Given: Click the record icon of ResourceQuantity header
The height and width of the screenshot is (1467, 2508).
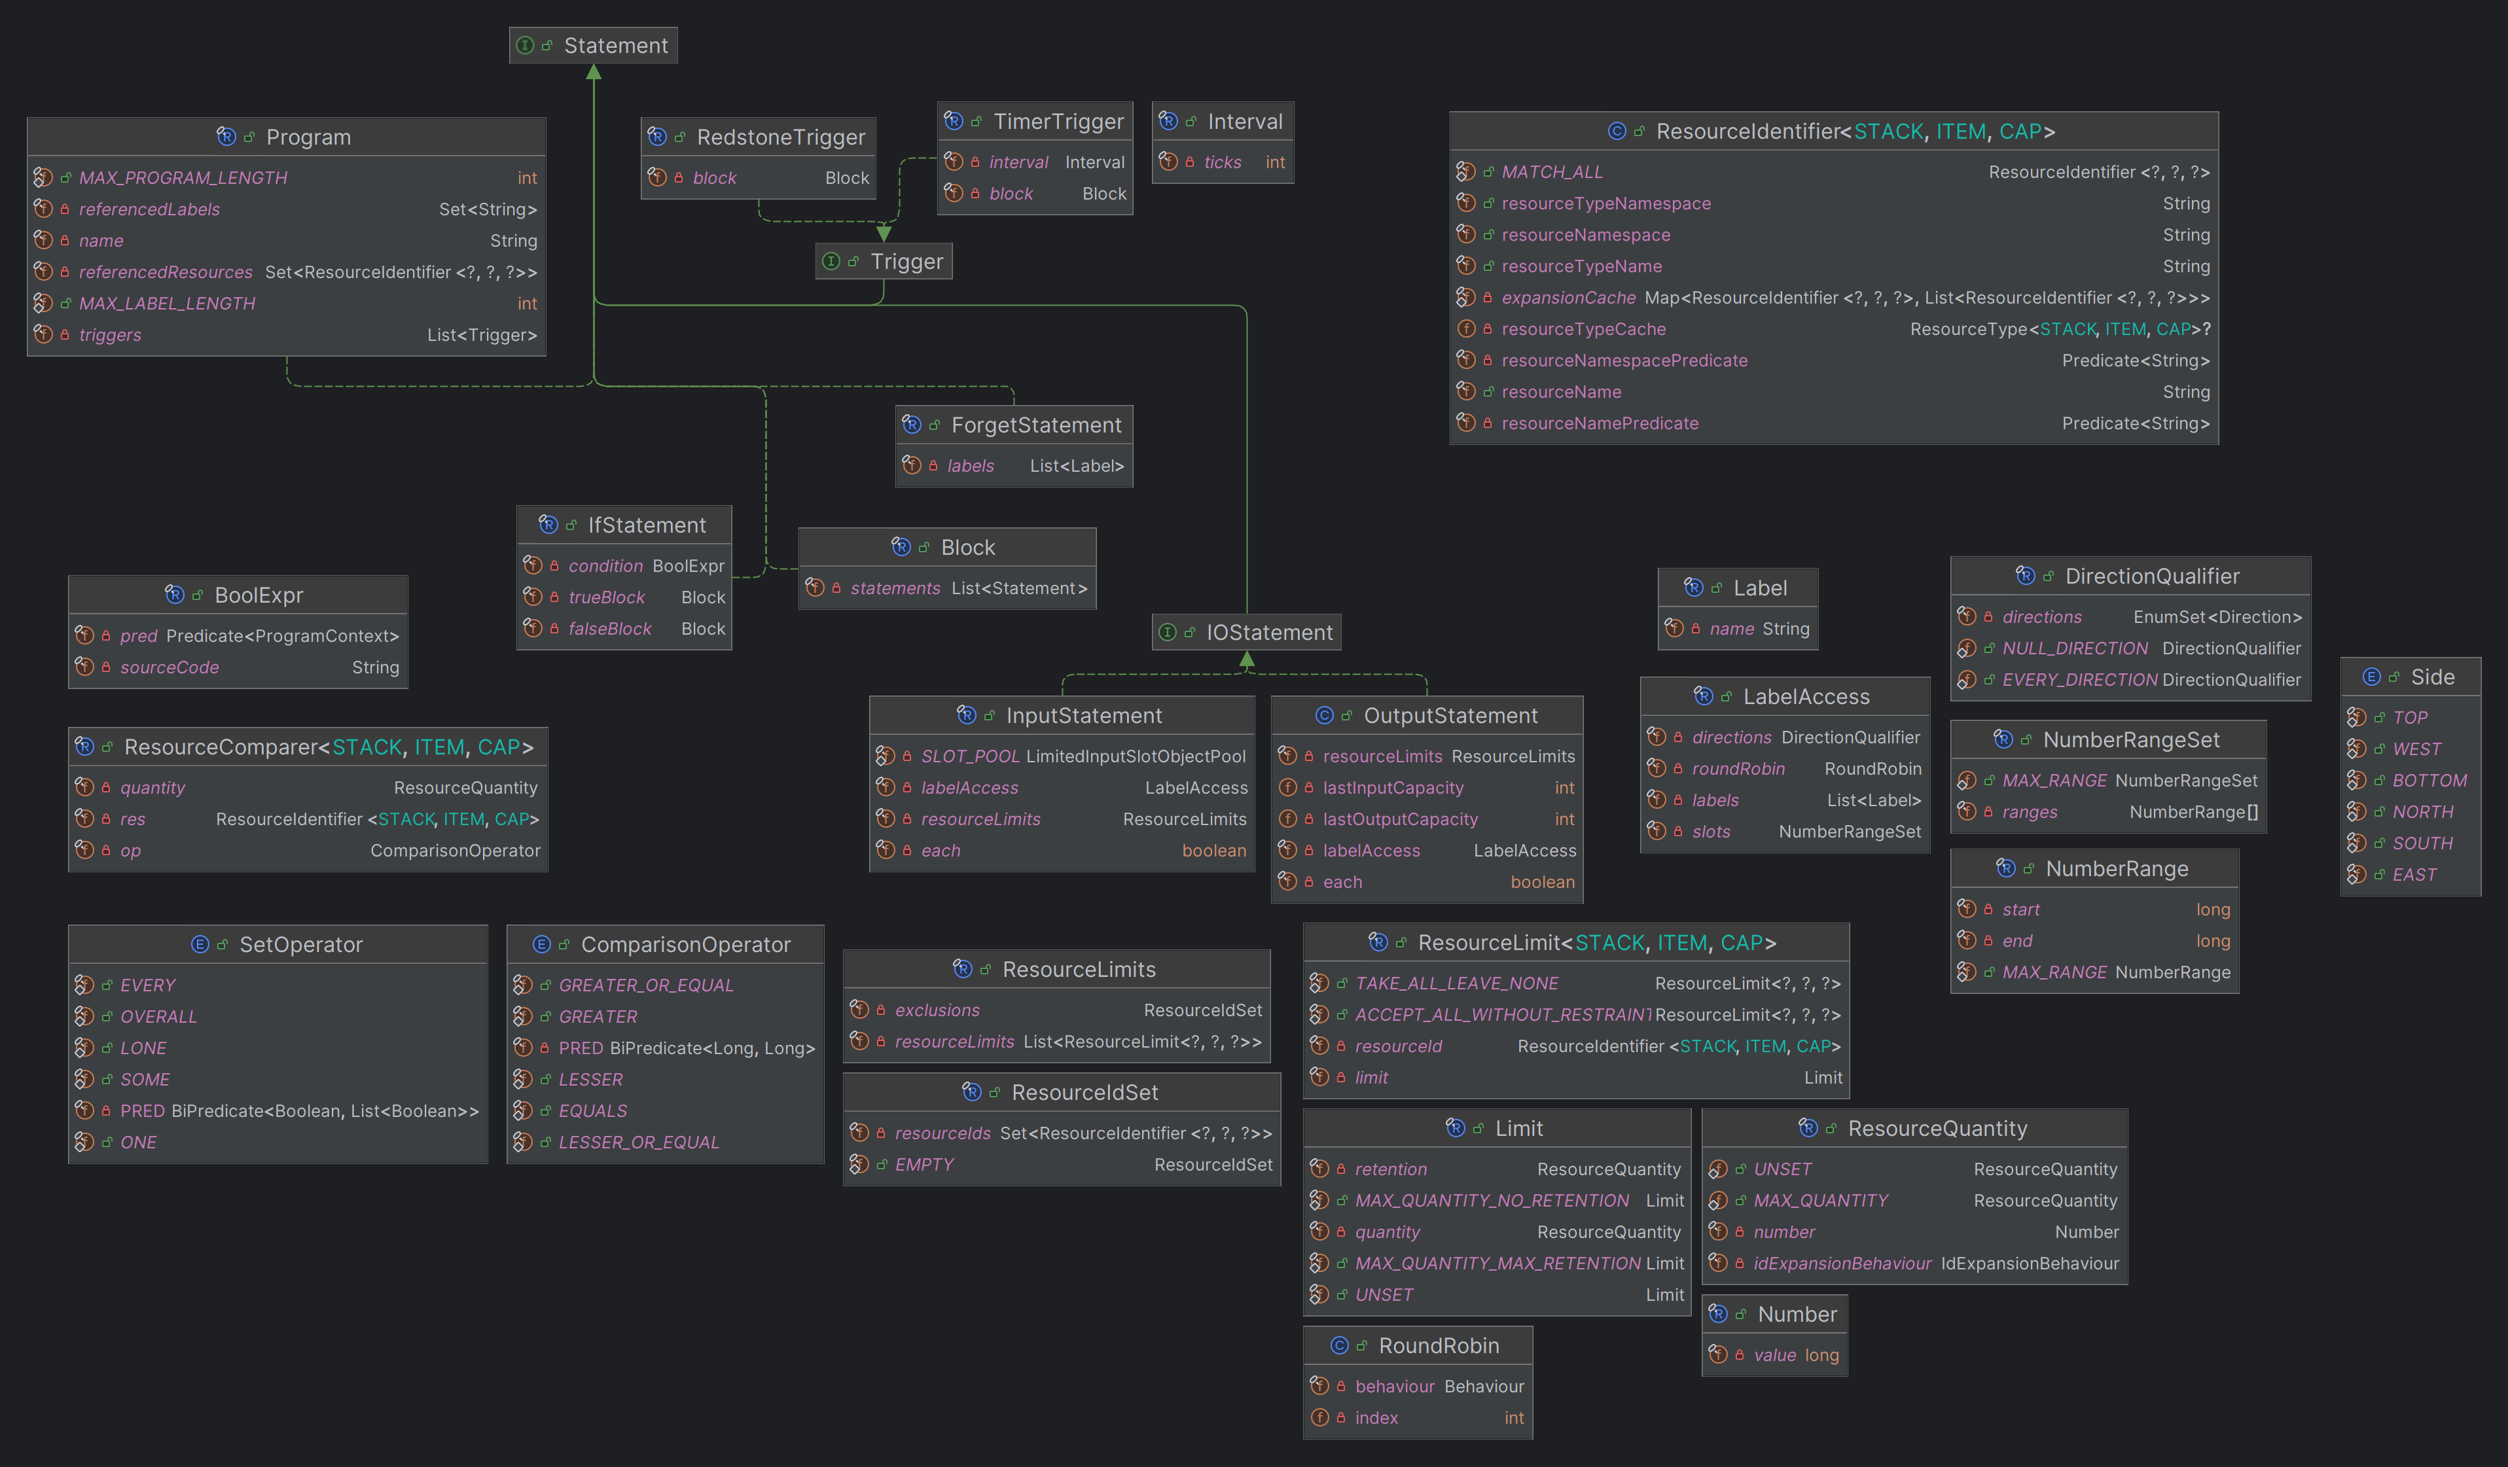Looking at the screenshot, I should click(x=1808, y=1127).
